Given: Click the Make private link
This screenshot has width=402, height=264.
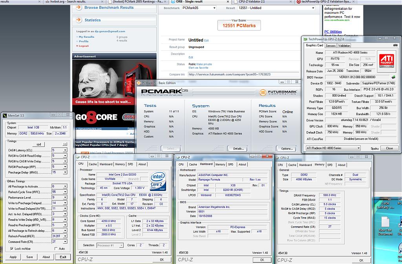Looking at the screenshot, I should point(204,64).
